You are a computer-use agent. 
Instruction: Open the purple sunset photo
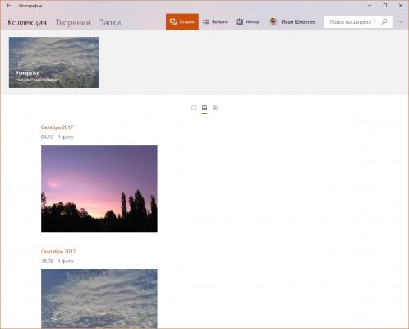click(99, 188)
